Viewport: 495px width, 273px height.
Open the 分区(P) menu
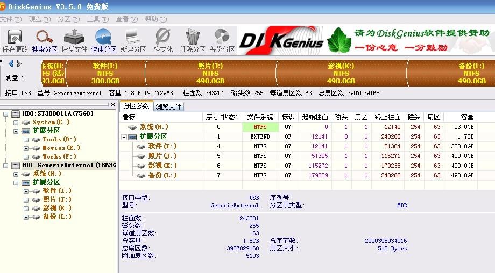point(68,19)
